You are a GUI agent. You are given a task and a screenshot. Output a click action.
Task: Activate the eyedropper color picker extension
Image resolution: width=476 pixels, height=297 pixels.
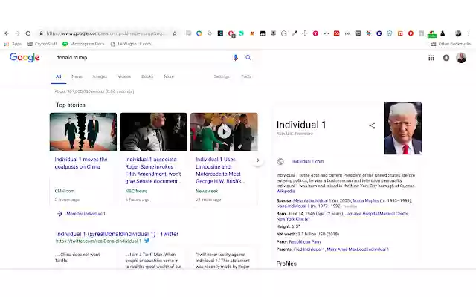[x=295, y=33]
